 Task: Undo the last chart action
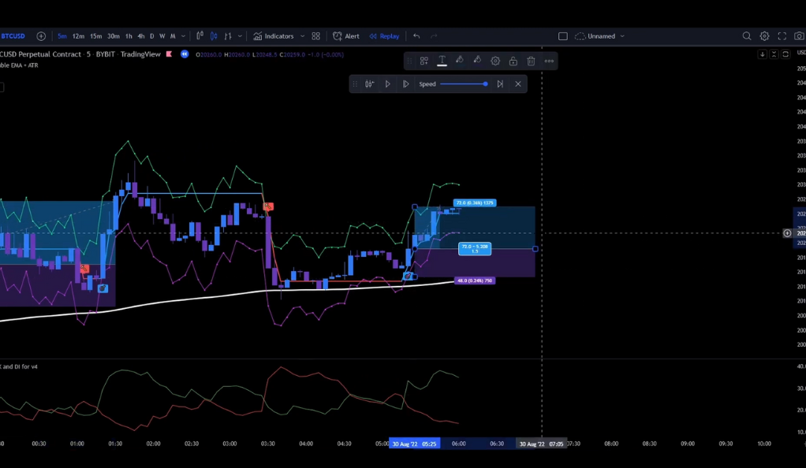416,36
